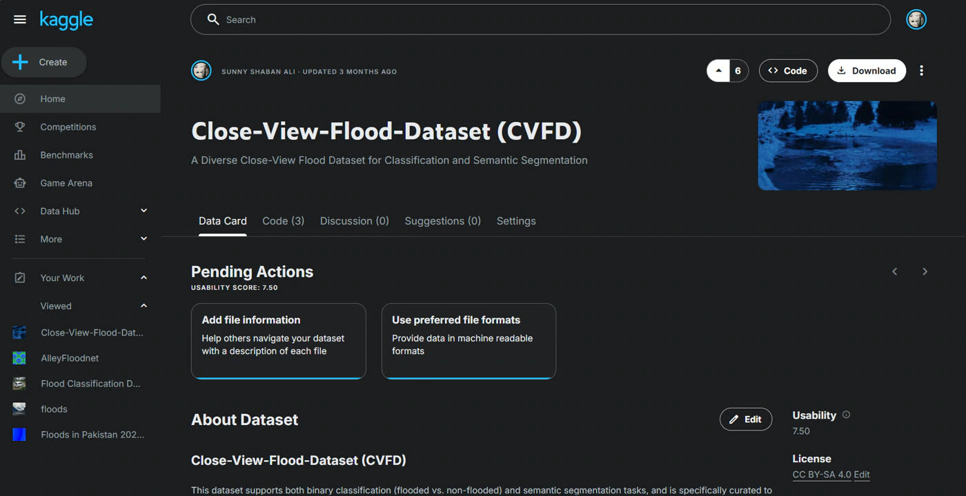This screenshot has height=496, width=966.
Task: Click the Data Hub code-brackets icon
Action: pyautogui.click(x=20, y=211)
